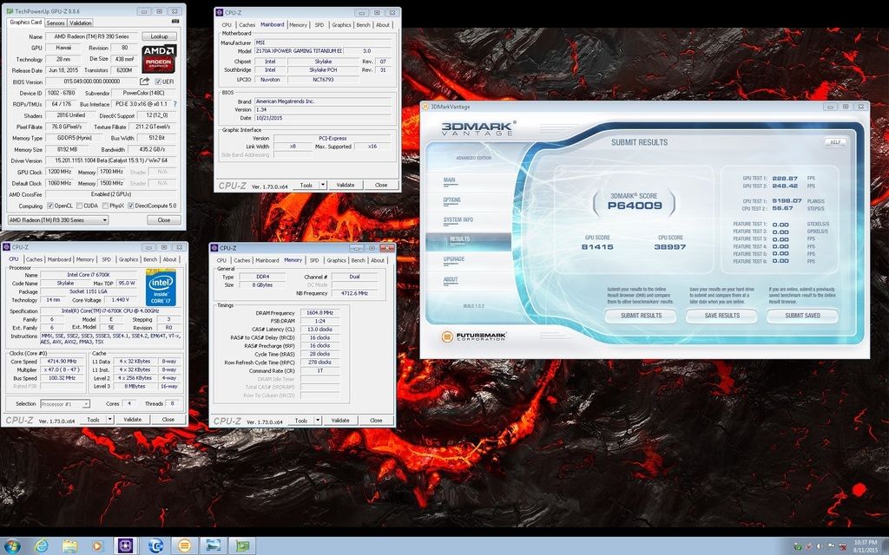Click Validate in CPU-Z Mainboard window
The width and height of the screenshot is (889, 555).
pos(346,185)
